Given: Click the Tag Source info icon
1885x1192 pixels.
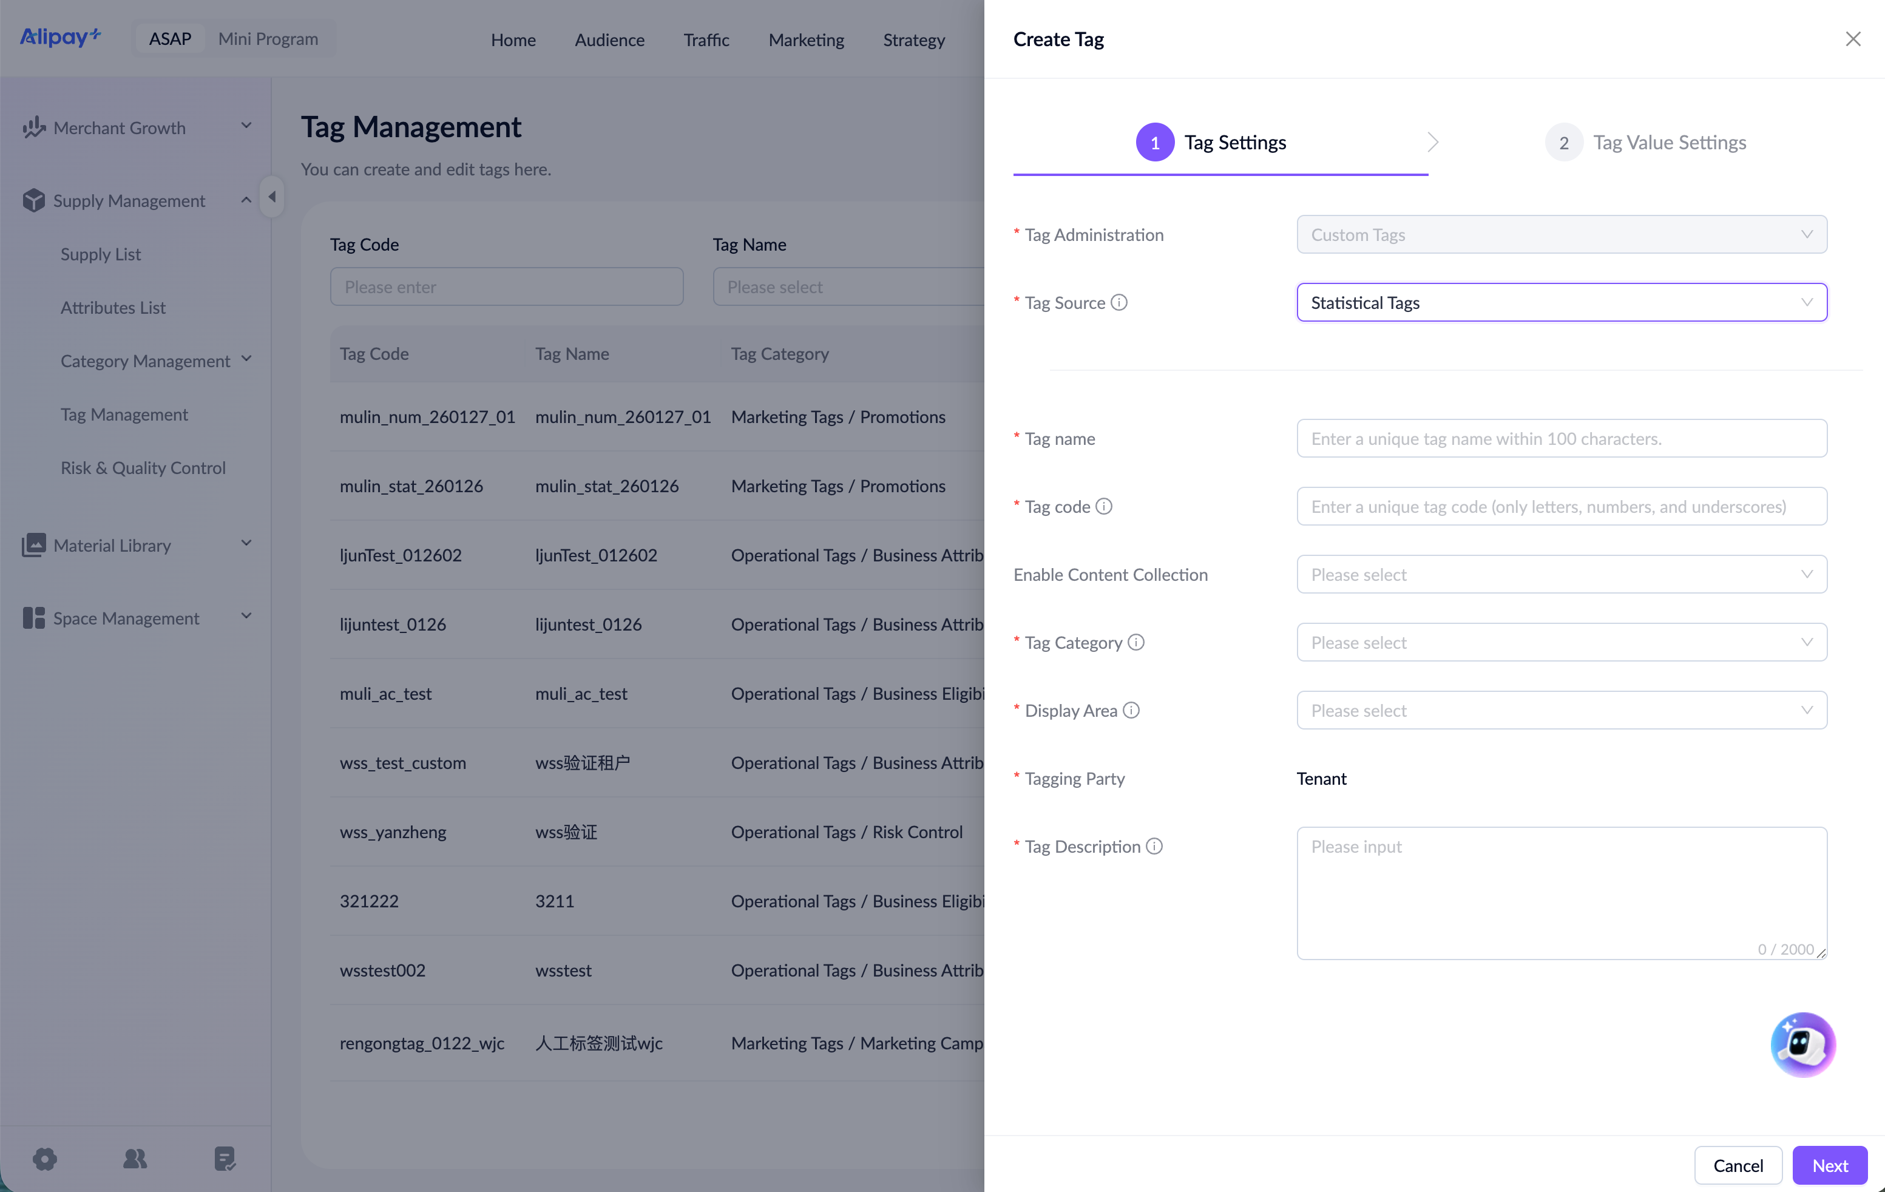Looking at the screenshot, I should pos(1120,302).
